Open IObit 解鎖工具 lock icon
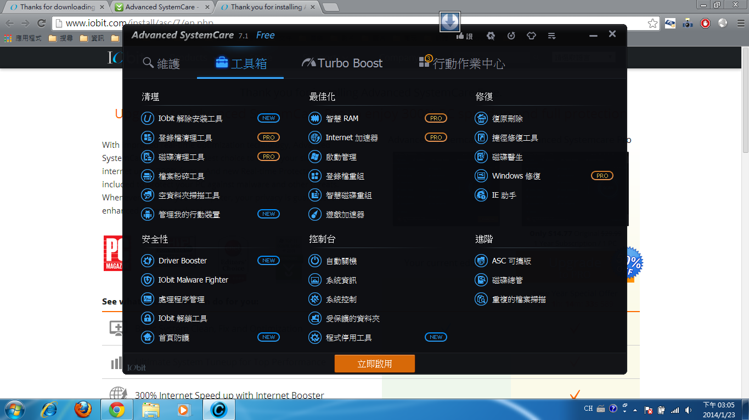The width and height of the screenshot is (749, 420). [147, 318]
